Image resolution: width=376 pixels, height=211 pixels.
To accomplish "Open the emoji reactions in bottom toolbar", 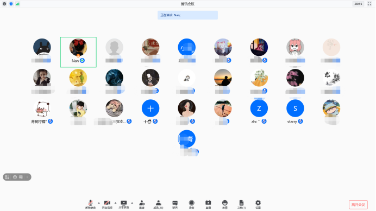I will [225, 204].
